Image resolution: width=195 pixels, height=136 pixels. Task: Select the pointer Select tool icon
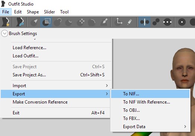tap(34, 22)
